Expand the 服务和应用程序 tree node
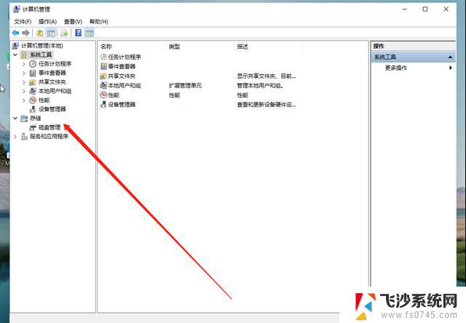 [15, 137]
